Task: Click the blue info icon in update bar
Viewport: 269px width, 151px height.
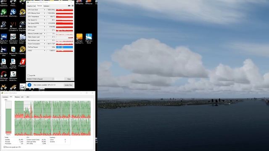Action: click(x=29, y=85)
